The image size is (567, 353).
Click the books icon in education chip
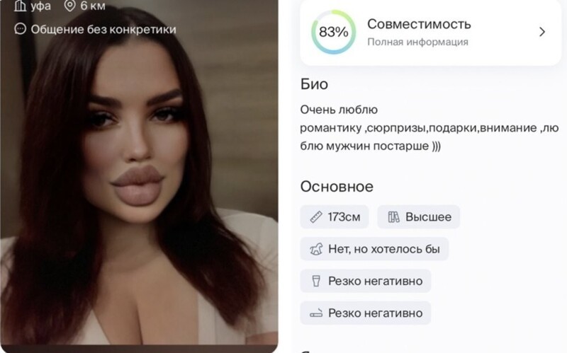click(393, 217)
